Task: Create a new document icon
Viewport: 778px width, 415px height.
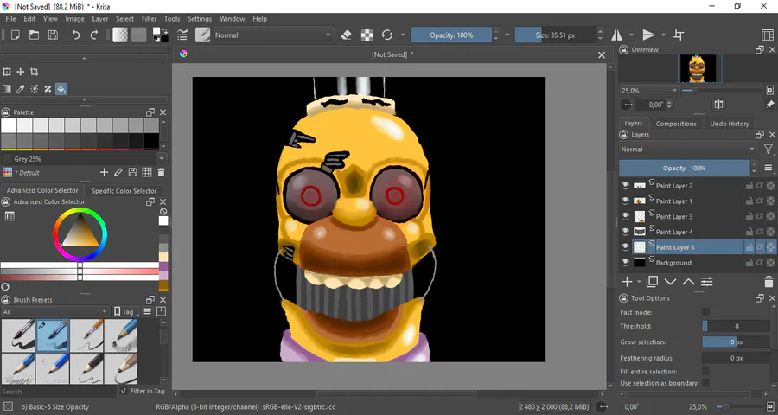Action: tap(16, 35)
